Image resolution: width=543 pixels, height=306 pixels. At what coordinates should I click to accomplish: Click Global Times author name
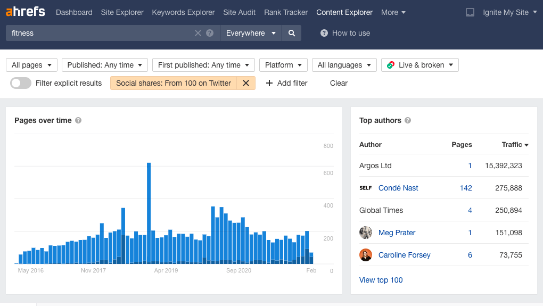[x=381, y=210]
